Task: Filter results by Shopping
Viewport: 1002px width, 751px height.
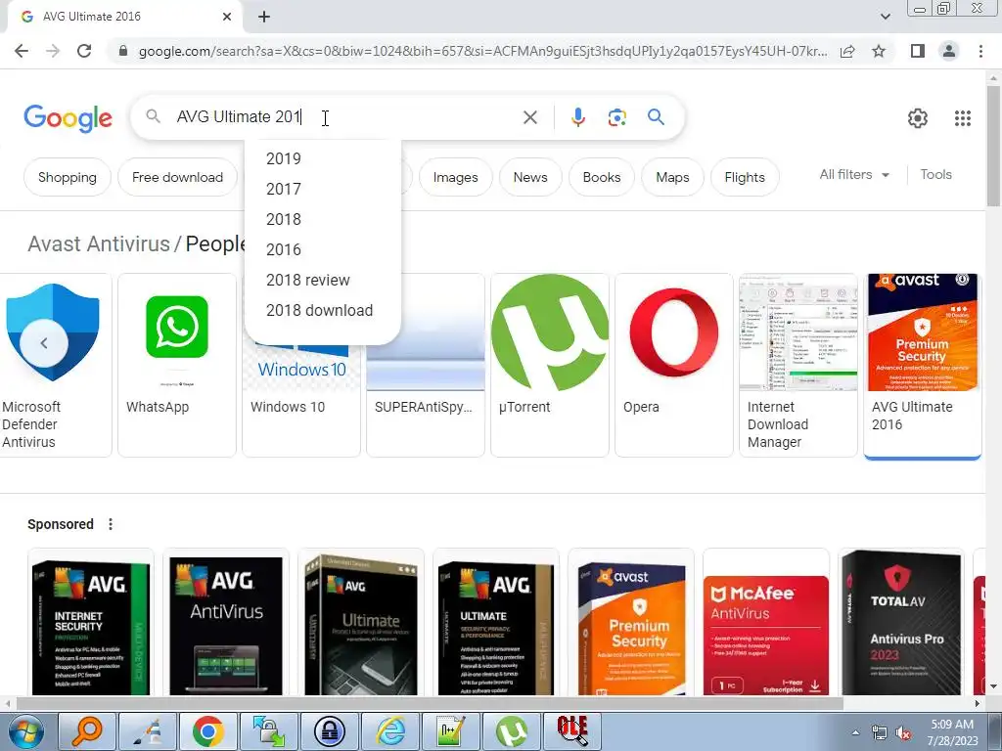Action: click(68, 178)
